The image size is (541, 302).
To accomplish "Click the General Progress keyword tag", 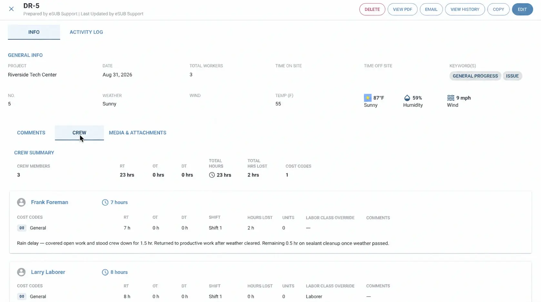I will click(475, 76).
